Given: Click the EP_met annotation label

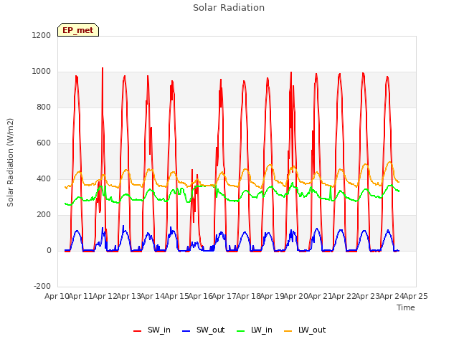Looking at the screenshot, I should coord(78,30).
